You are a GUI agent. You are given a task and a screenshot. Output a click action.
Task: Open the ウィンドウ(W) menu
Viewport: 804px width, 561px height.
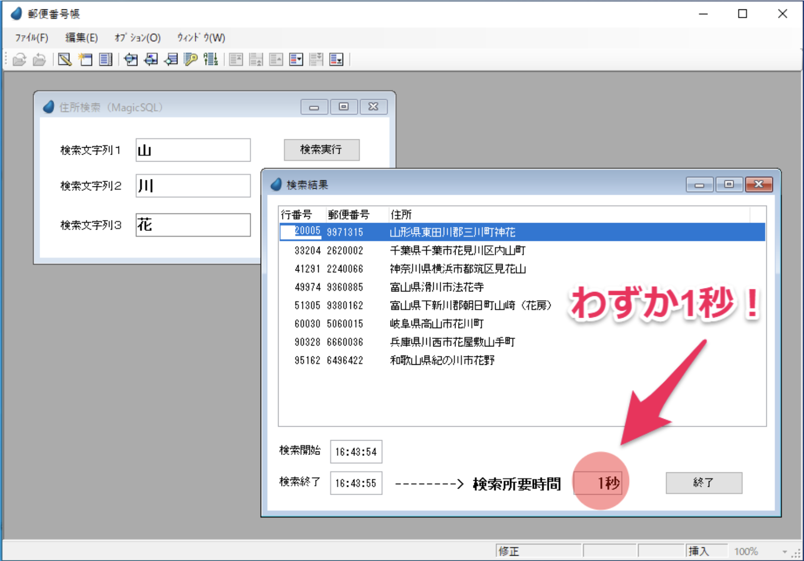tap(201, 38)
